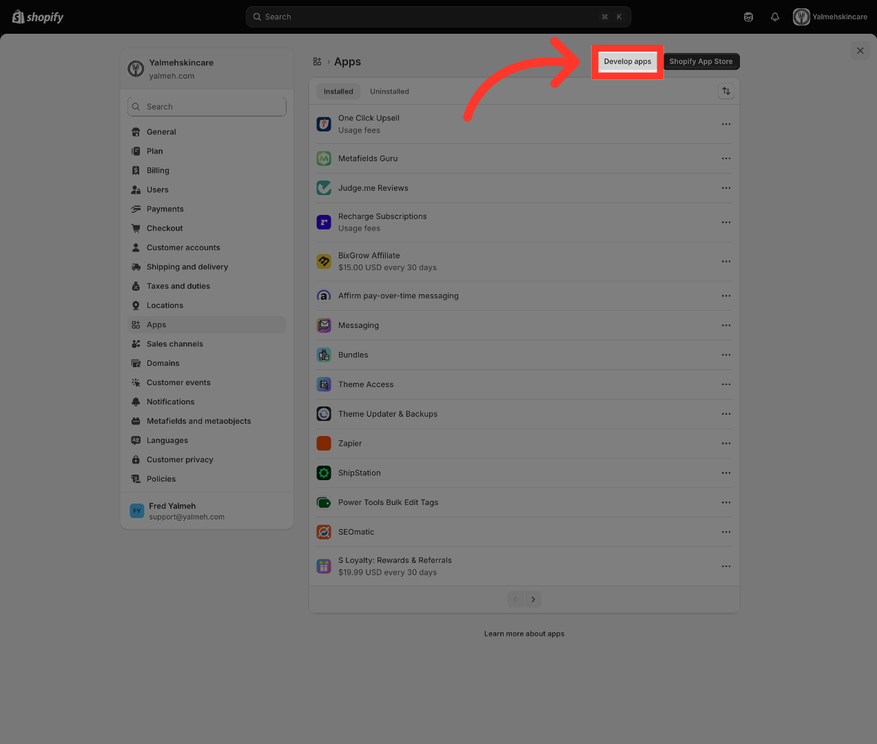Open Learn more about apps link
This screenshot has height=744, width=877.
pyautogui.click(x=524, y=634)
